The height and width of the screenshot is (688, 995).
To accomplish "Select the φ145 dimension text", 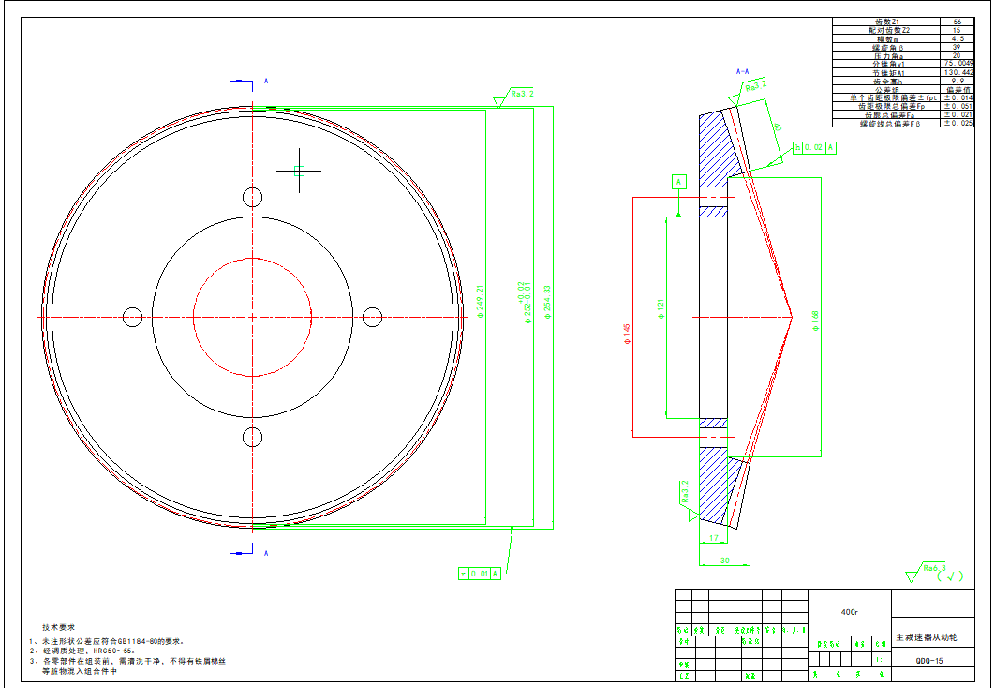I will [x=626, y=332].
